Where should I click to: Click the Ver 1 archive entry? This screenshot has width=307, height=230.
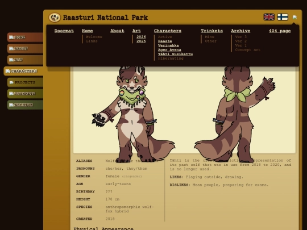click(x=241, y=45)
